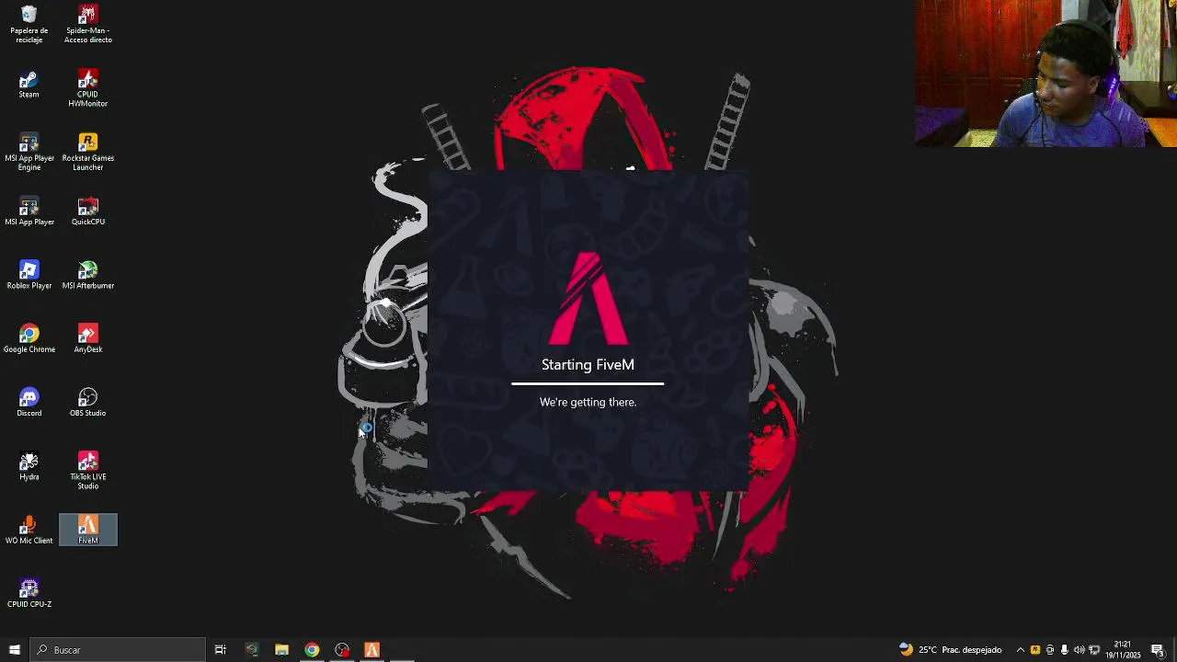This screenshot has height=662, width=1177.
Task: Open the Windows Start menu
Action: (14, 650)
